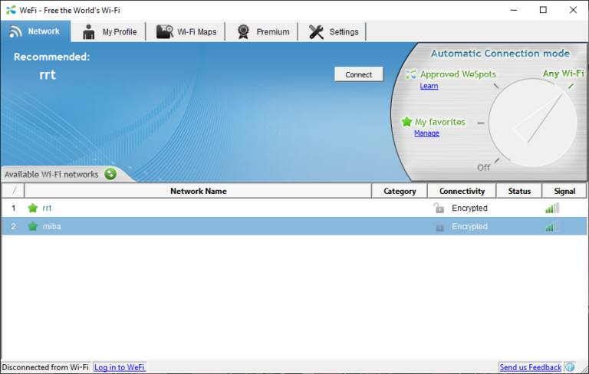Click the help question mark icon
589x374 pixels.
(570, 367)
